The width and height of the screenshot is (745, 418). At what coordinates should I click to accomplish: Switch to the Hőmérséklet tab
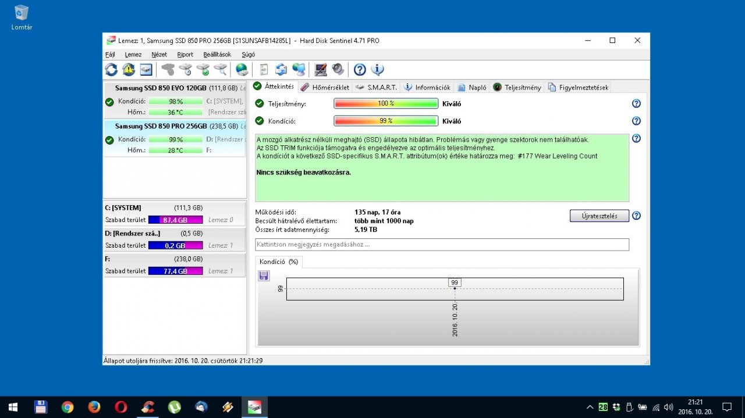pos(325,87)
